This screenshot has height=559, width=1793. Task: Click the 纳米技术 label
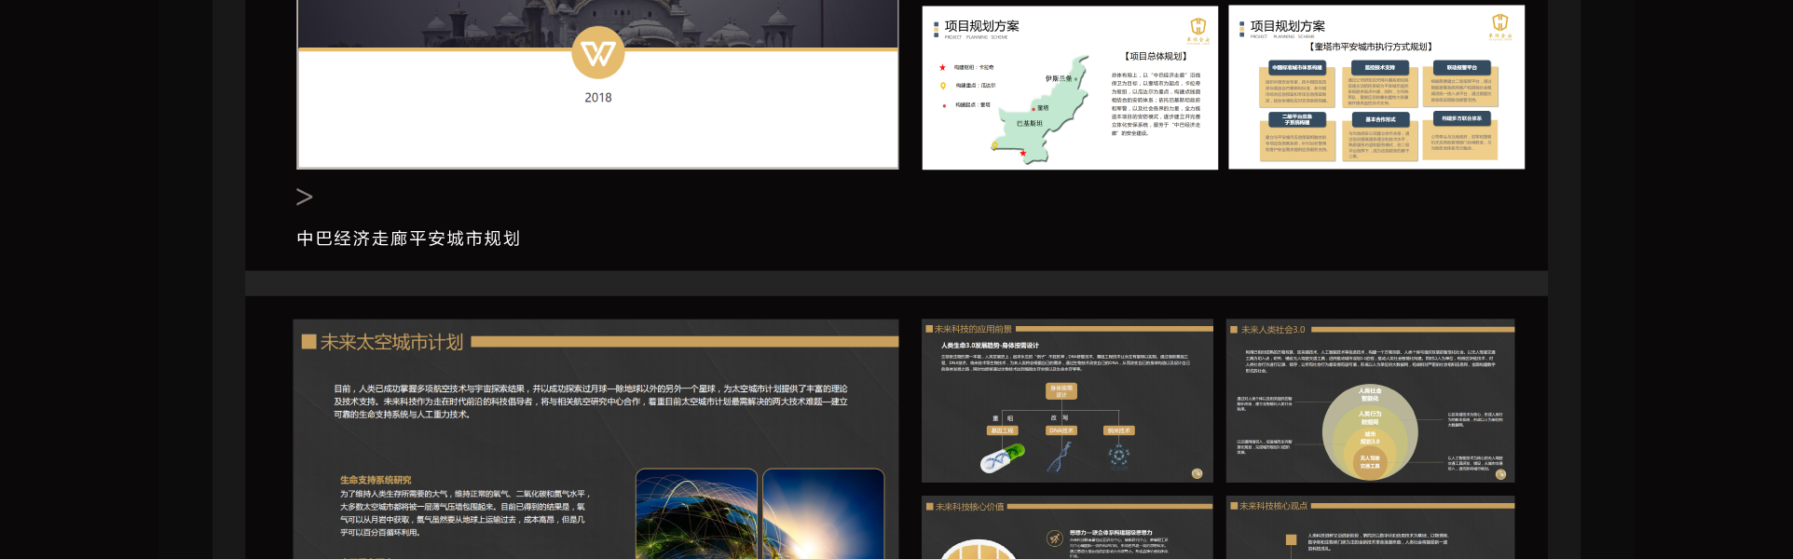(x=1118, y=430)
